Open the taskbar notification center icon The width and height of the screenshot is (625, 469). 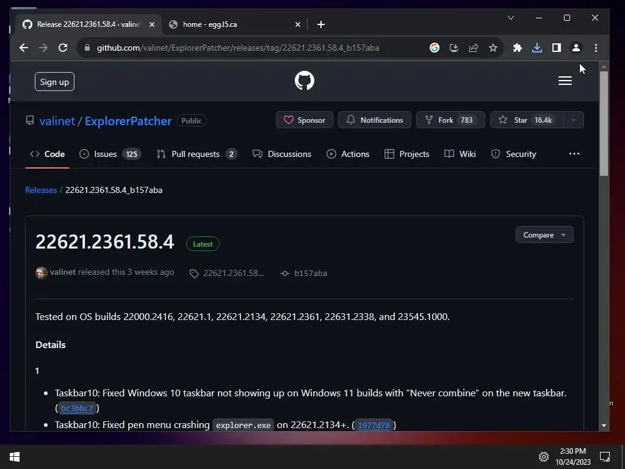(605, 457)
